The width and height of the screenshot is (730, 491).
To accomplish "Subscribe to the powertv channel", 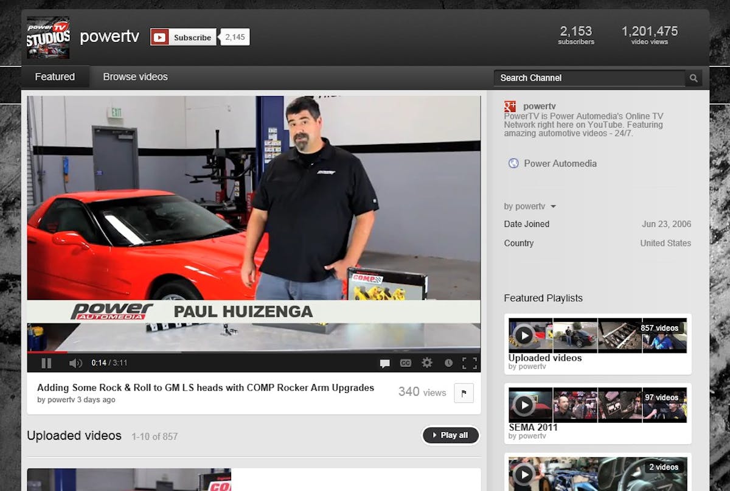I will (184, 37).
